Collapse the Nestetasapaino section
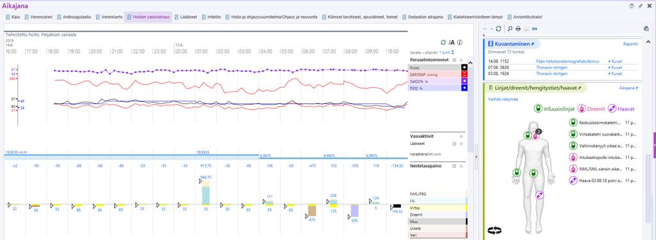The image size is (656, 240). (x=461, y=166)
